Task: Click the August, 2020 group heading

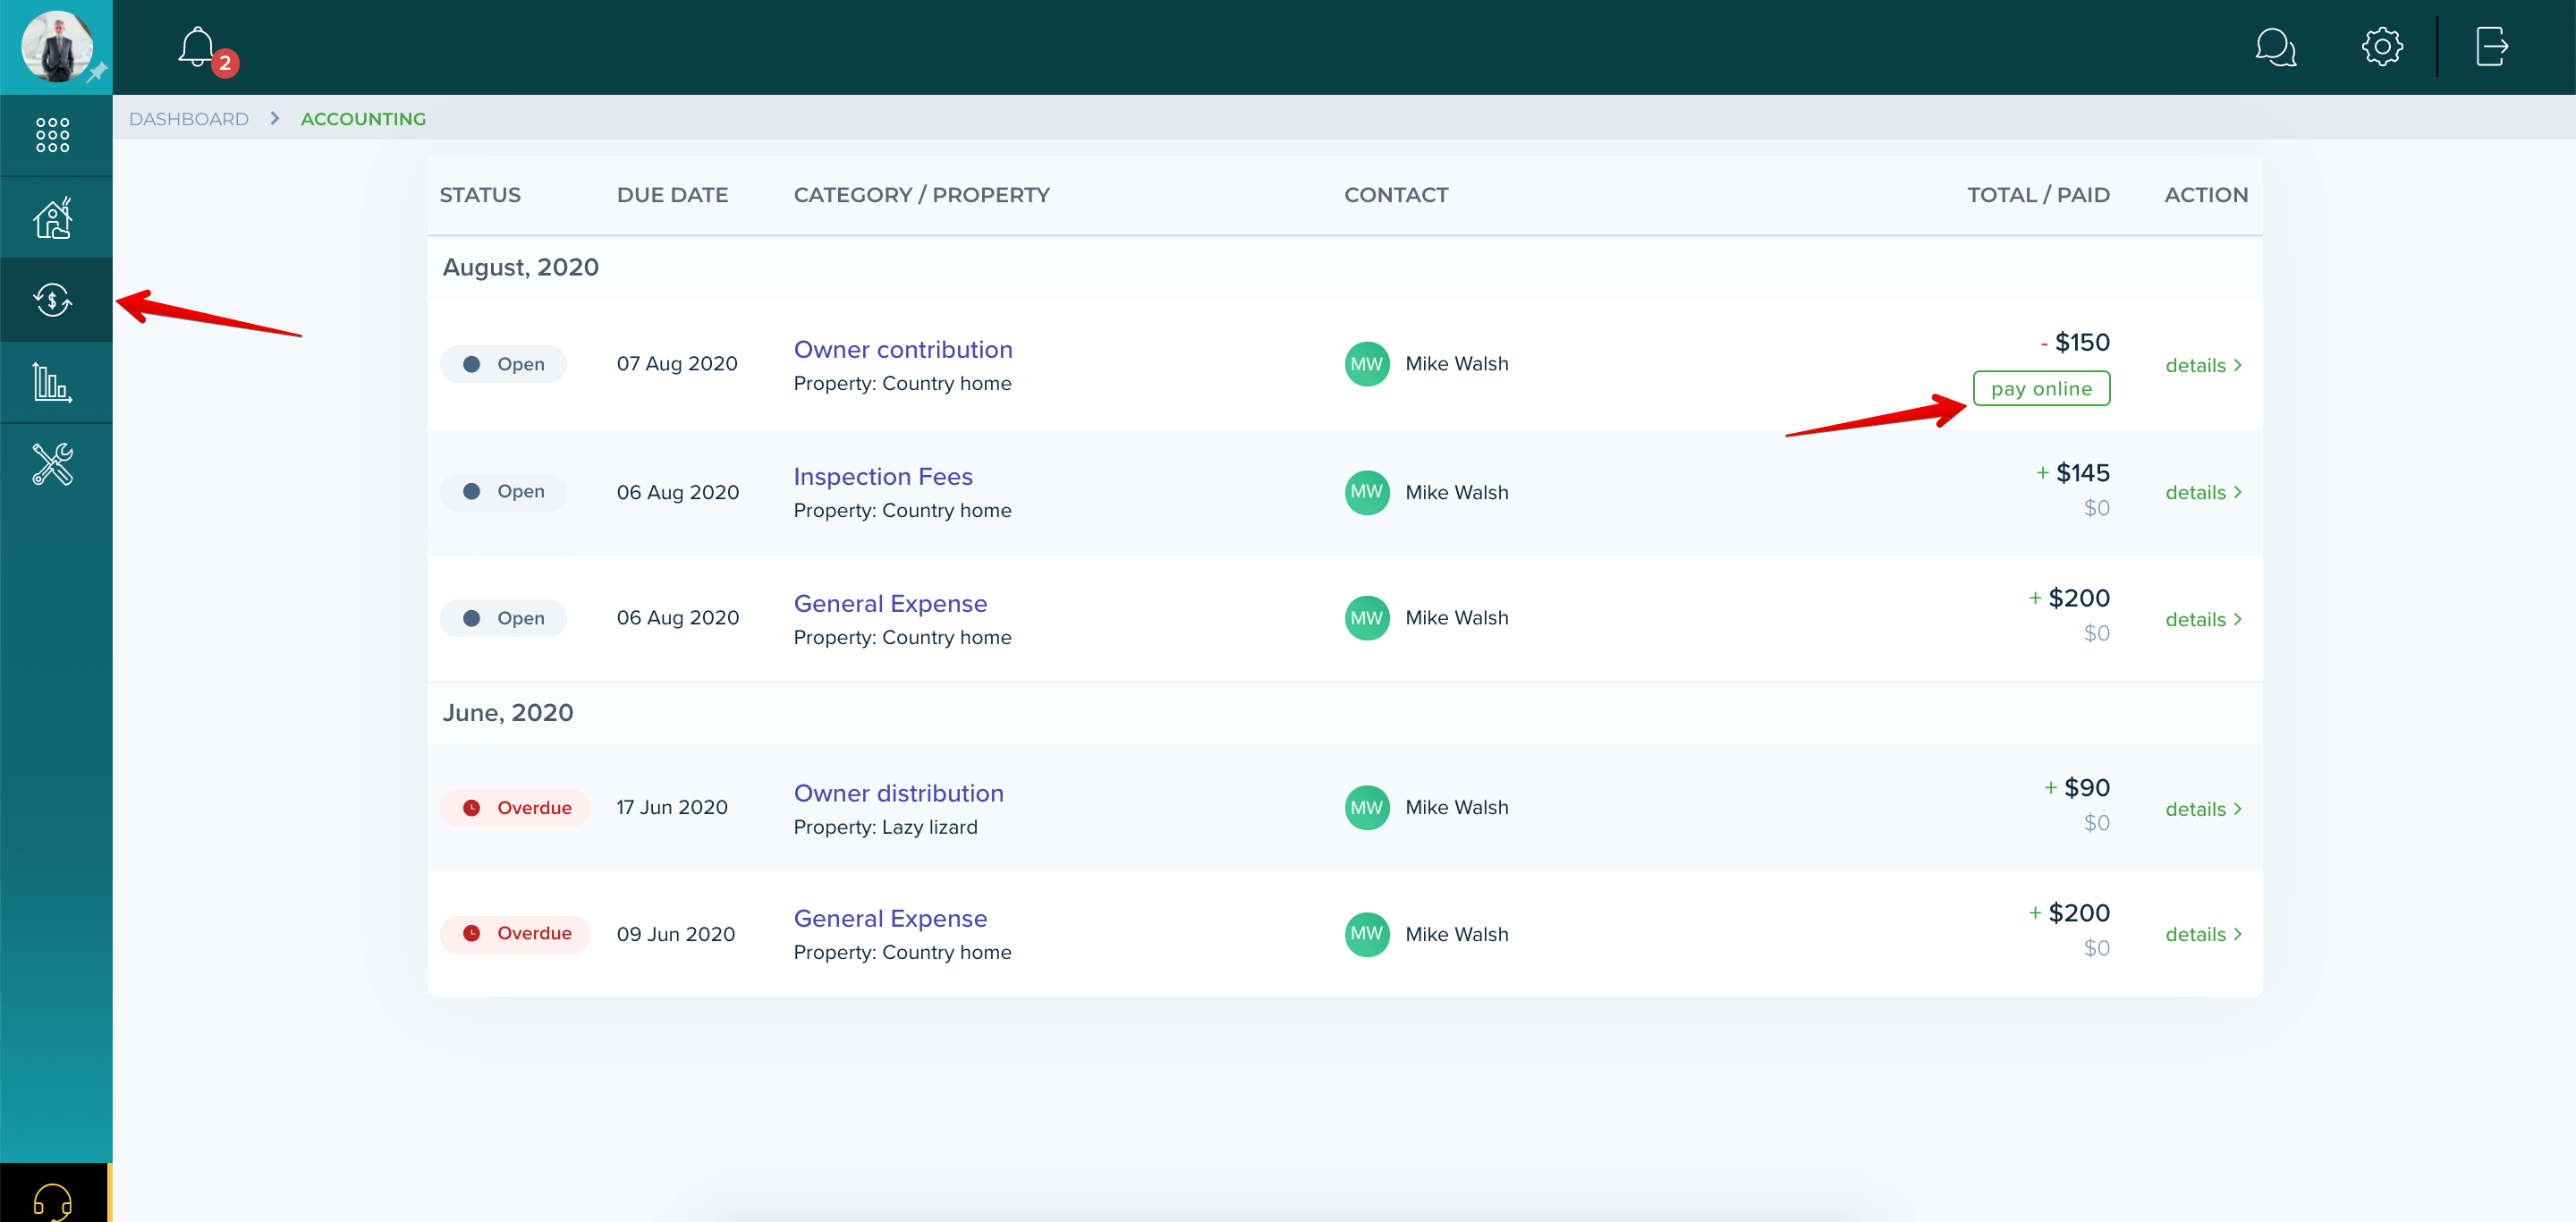Action: 520,267
